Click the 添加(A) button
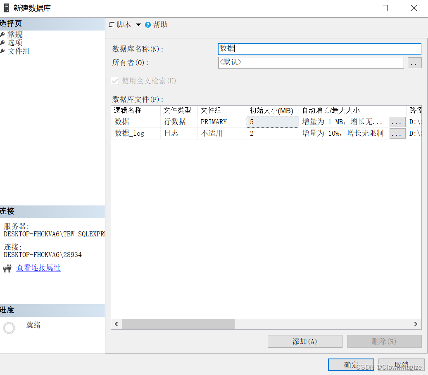 pyautogui.click(x=304, y=341)
